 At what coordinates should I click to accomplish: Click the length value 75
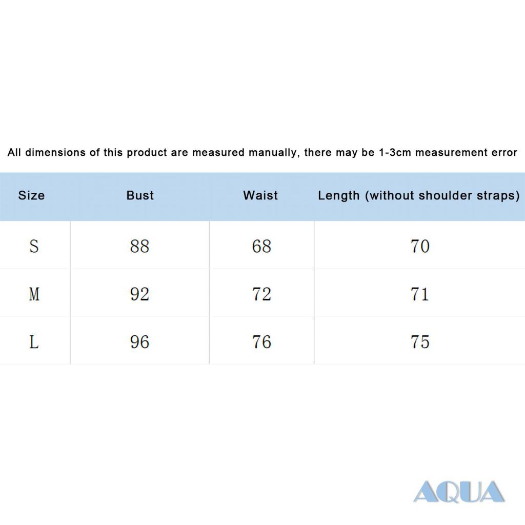pos(419,342)
